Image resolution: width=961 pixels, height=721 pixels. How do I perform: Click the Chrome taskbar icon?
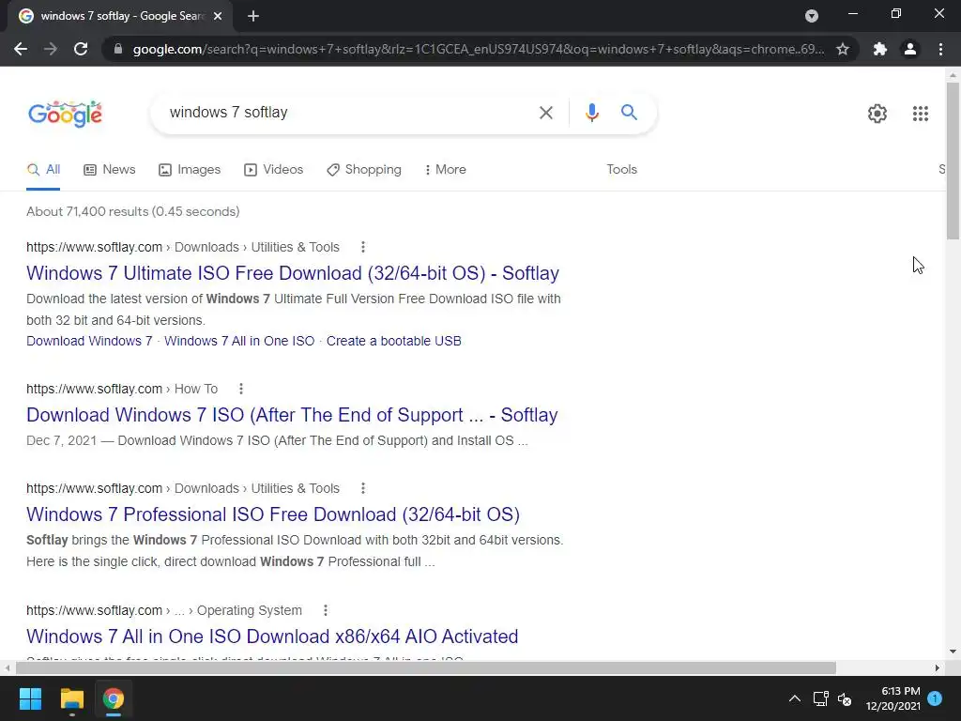pos(113,698)
